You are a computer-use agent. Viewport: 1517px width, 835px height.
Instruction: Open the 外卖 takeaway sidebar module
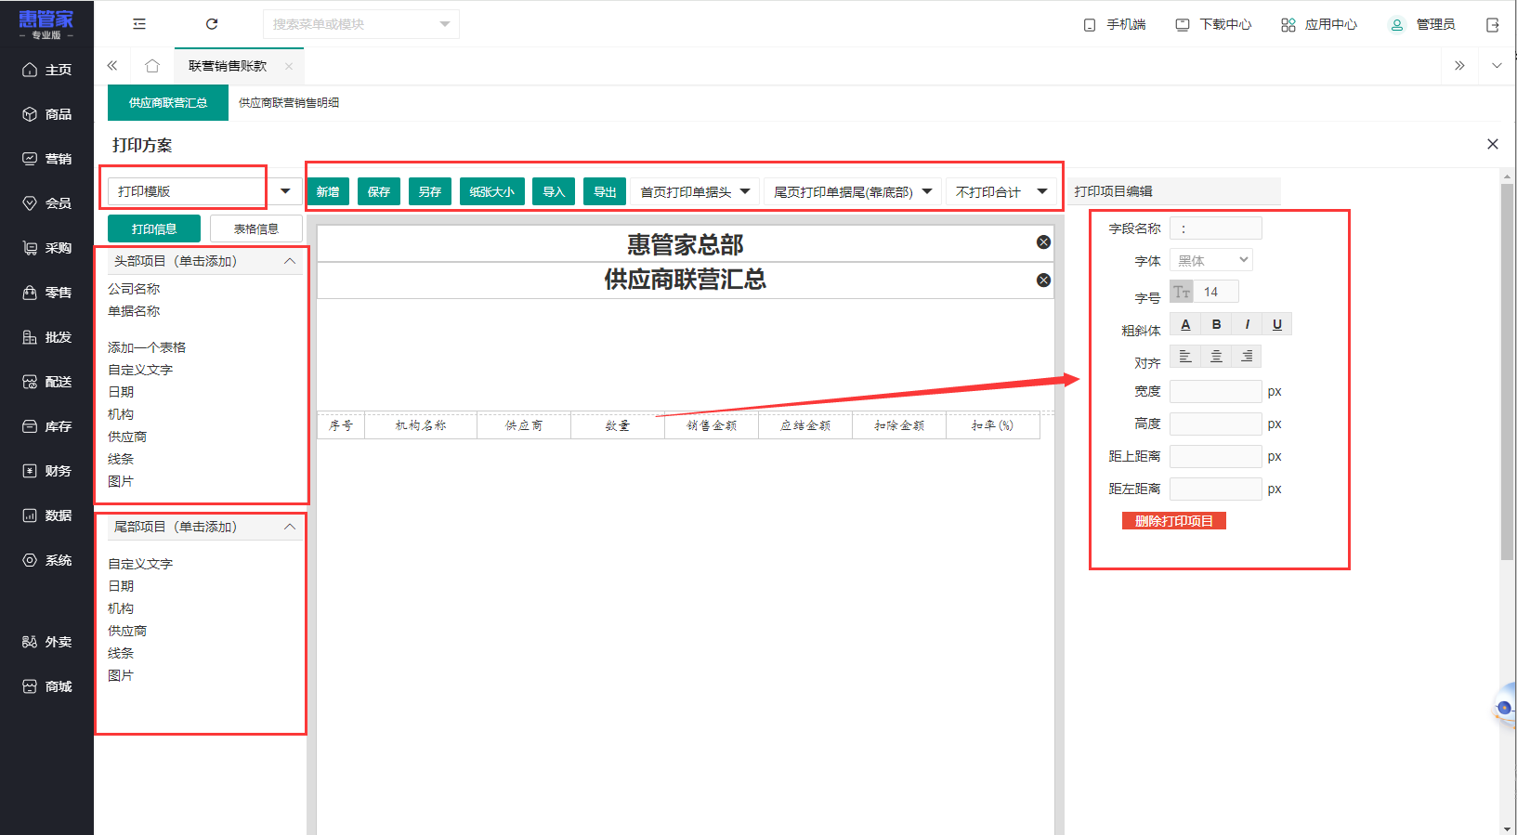46,642
